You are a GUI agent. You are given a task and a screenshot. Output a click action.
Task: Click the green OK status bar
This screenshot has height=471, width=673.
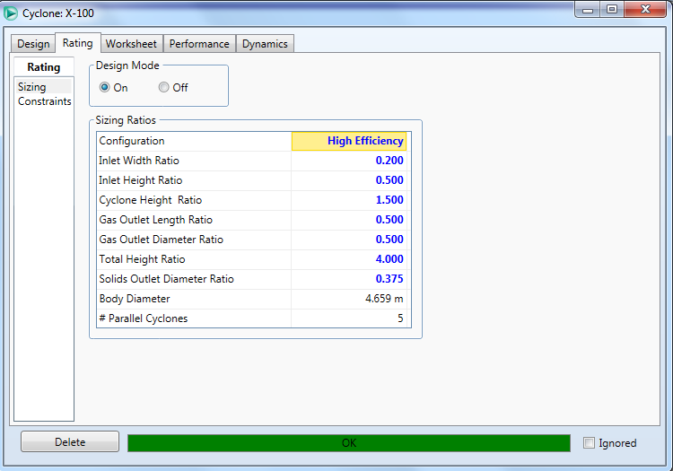tap(348, 443)
